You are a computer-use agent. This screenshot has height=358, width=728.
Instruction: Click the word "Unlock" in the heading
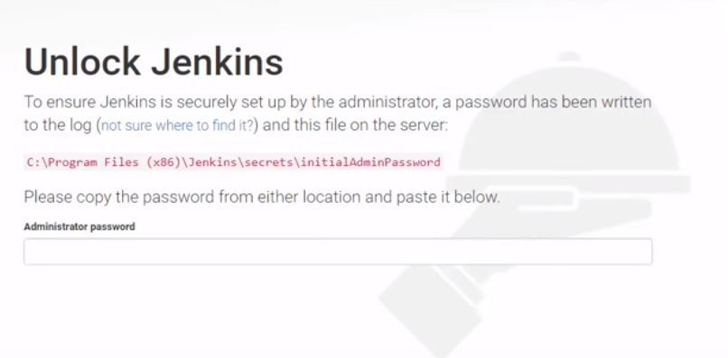[82, 61]
